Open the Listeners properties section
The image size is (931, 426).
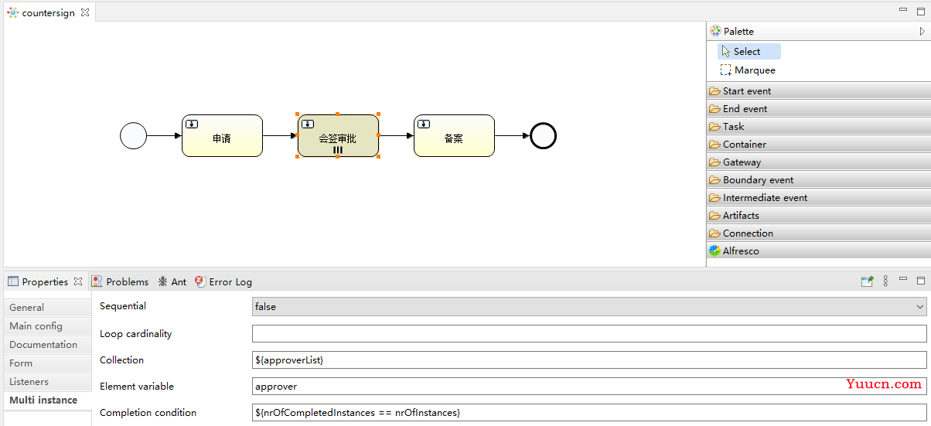[47, 381]
